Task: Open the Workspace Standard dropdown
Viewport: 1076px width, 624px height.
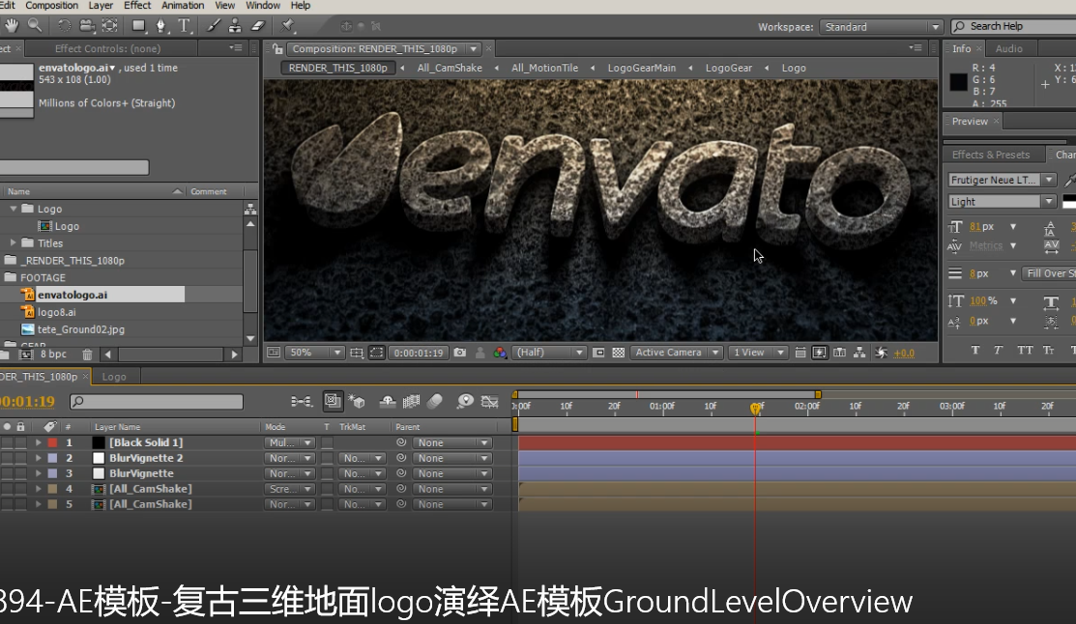Action: pos(881,27)
